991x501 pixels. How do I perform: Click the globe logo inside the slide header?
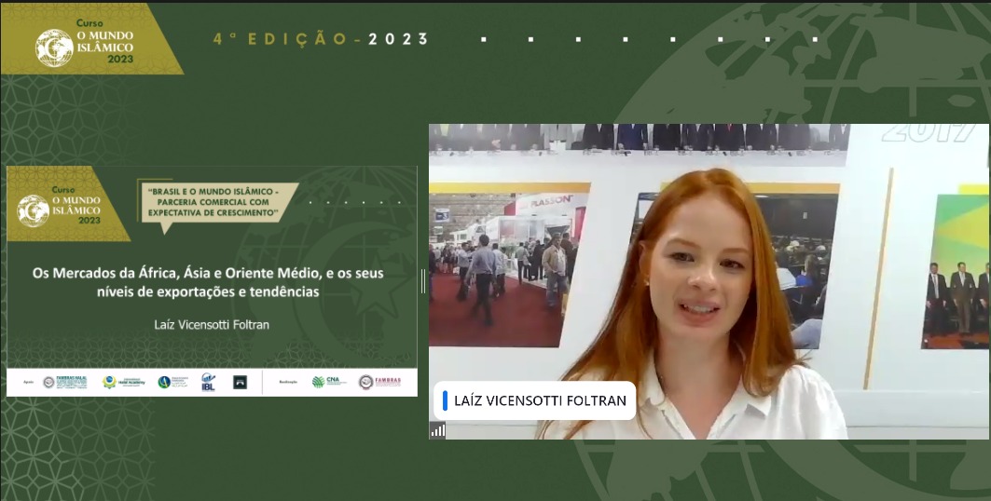(x=33, y=210)
